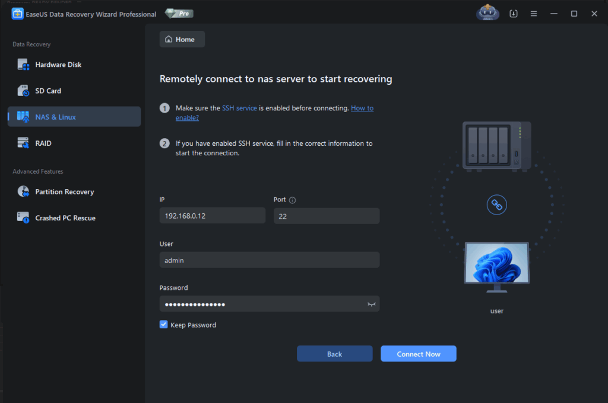Screen dimensions: 608x403
Task: Click the EaseUS app logo icon
Action: pos(17,14)
